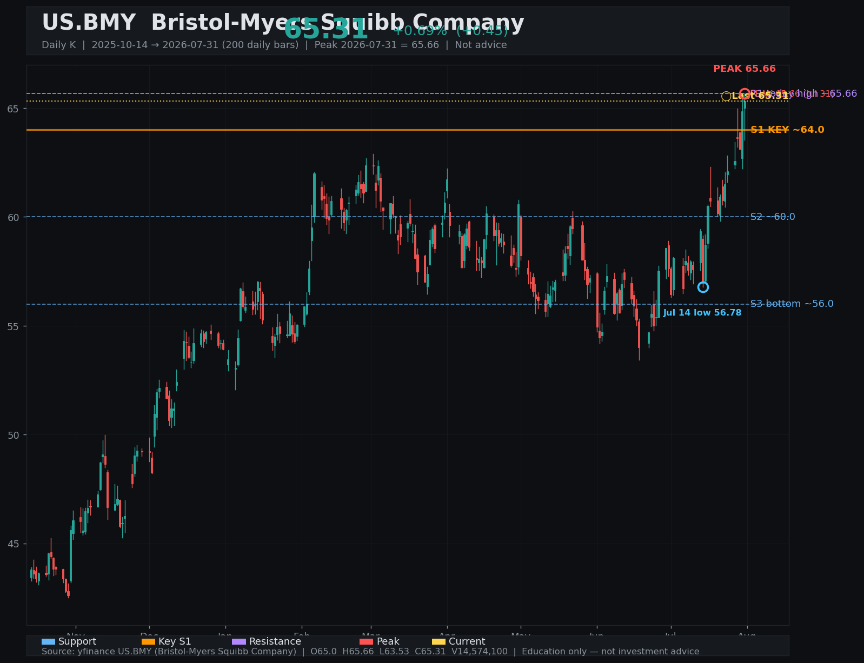Click the "Daily K" subtitle line
This screenshot has height=663, width=864.
pos(274,45)
